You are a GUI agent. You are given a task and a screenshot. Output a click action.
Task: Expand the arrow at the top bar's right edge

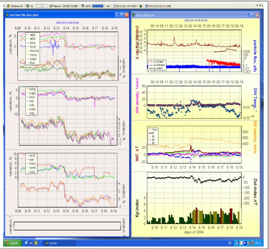pyautogui.click(x=262, y=6)
